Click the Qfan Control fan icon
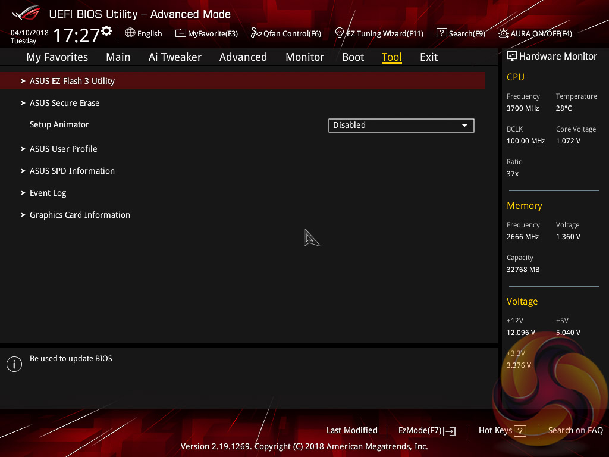 pyautogui.click(x=256, y=33)
